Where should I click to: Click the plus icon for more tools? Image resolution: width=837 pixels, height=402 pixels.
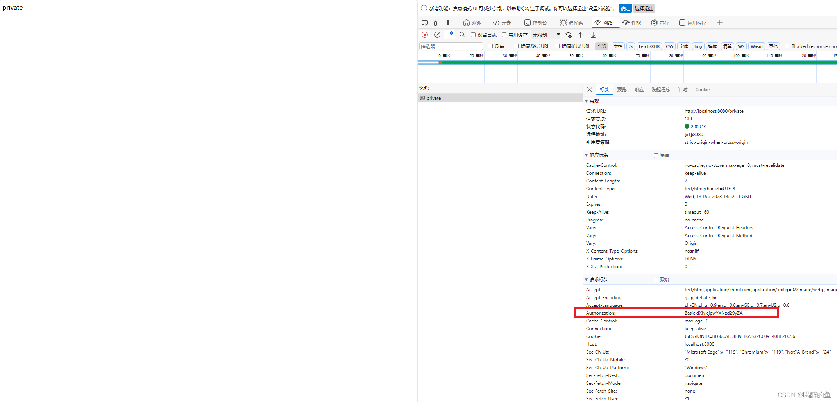[x=720, y=23]
